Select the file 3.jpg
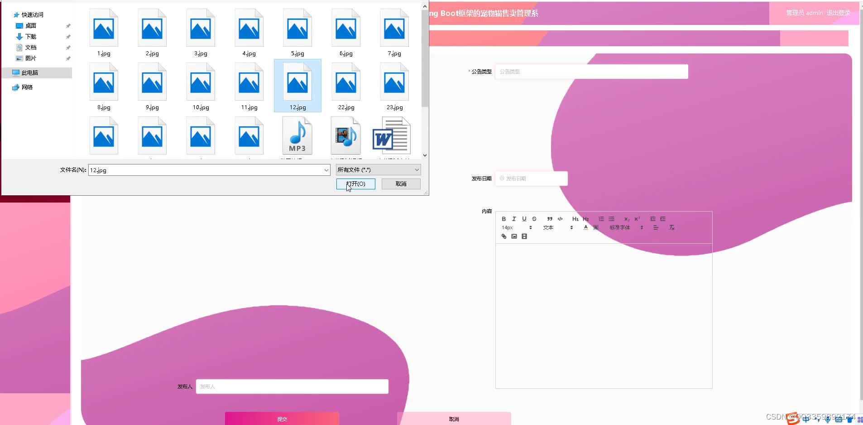Viewport: 863px width, 425px height. coord(201,33)
